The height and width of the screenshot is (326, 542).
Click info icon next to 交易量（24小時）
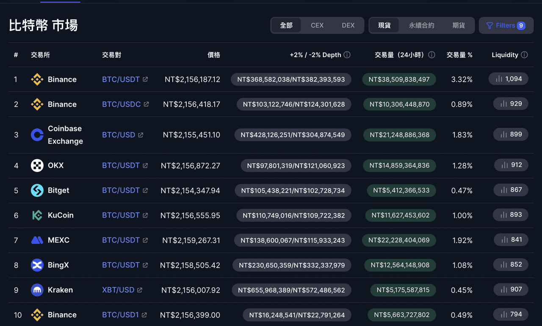pyautogui.click(x=431, y=55)
